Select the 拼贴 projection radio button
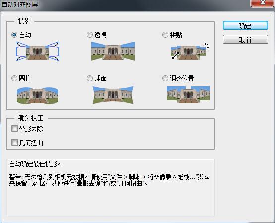 [165, 35]
